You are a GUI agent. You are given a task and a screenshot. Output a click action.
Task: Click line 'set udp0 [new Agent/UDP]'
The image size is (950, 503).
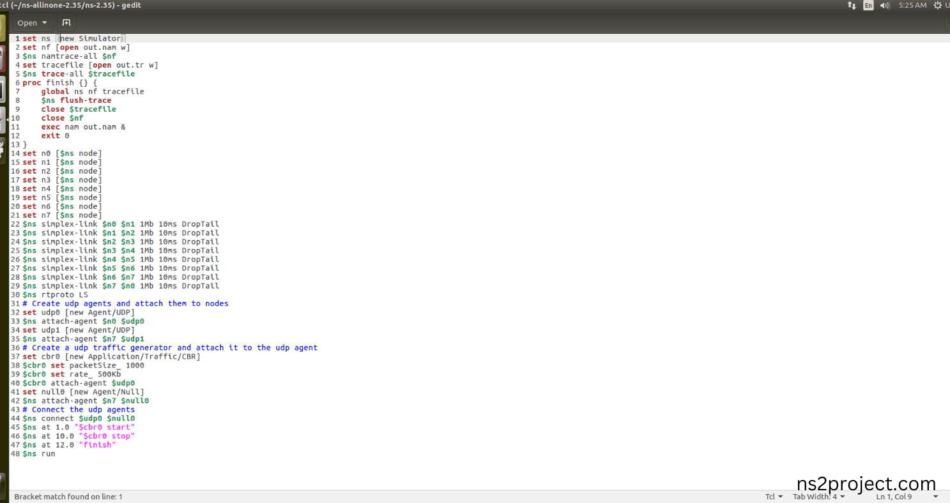(79, 313)
